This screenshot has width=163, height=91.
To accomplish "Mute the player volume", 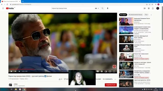I will coord(19,71).
